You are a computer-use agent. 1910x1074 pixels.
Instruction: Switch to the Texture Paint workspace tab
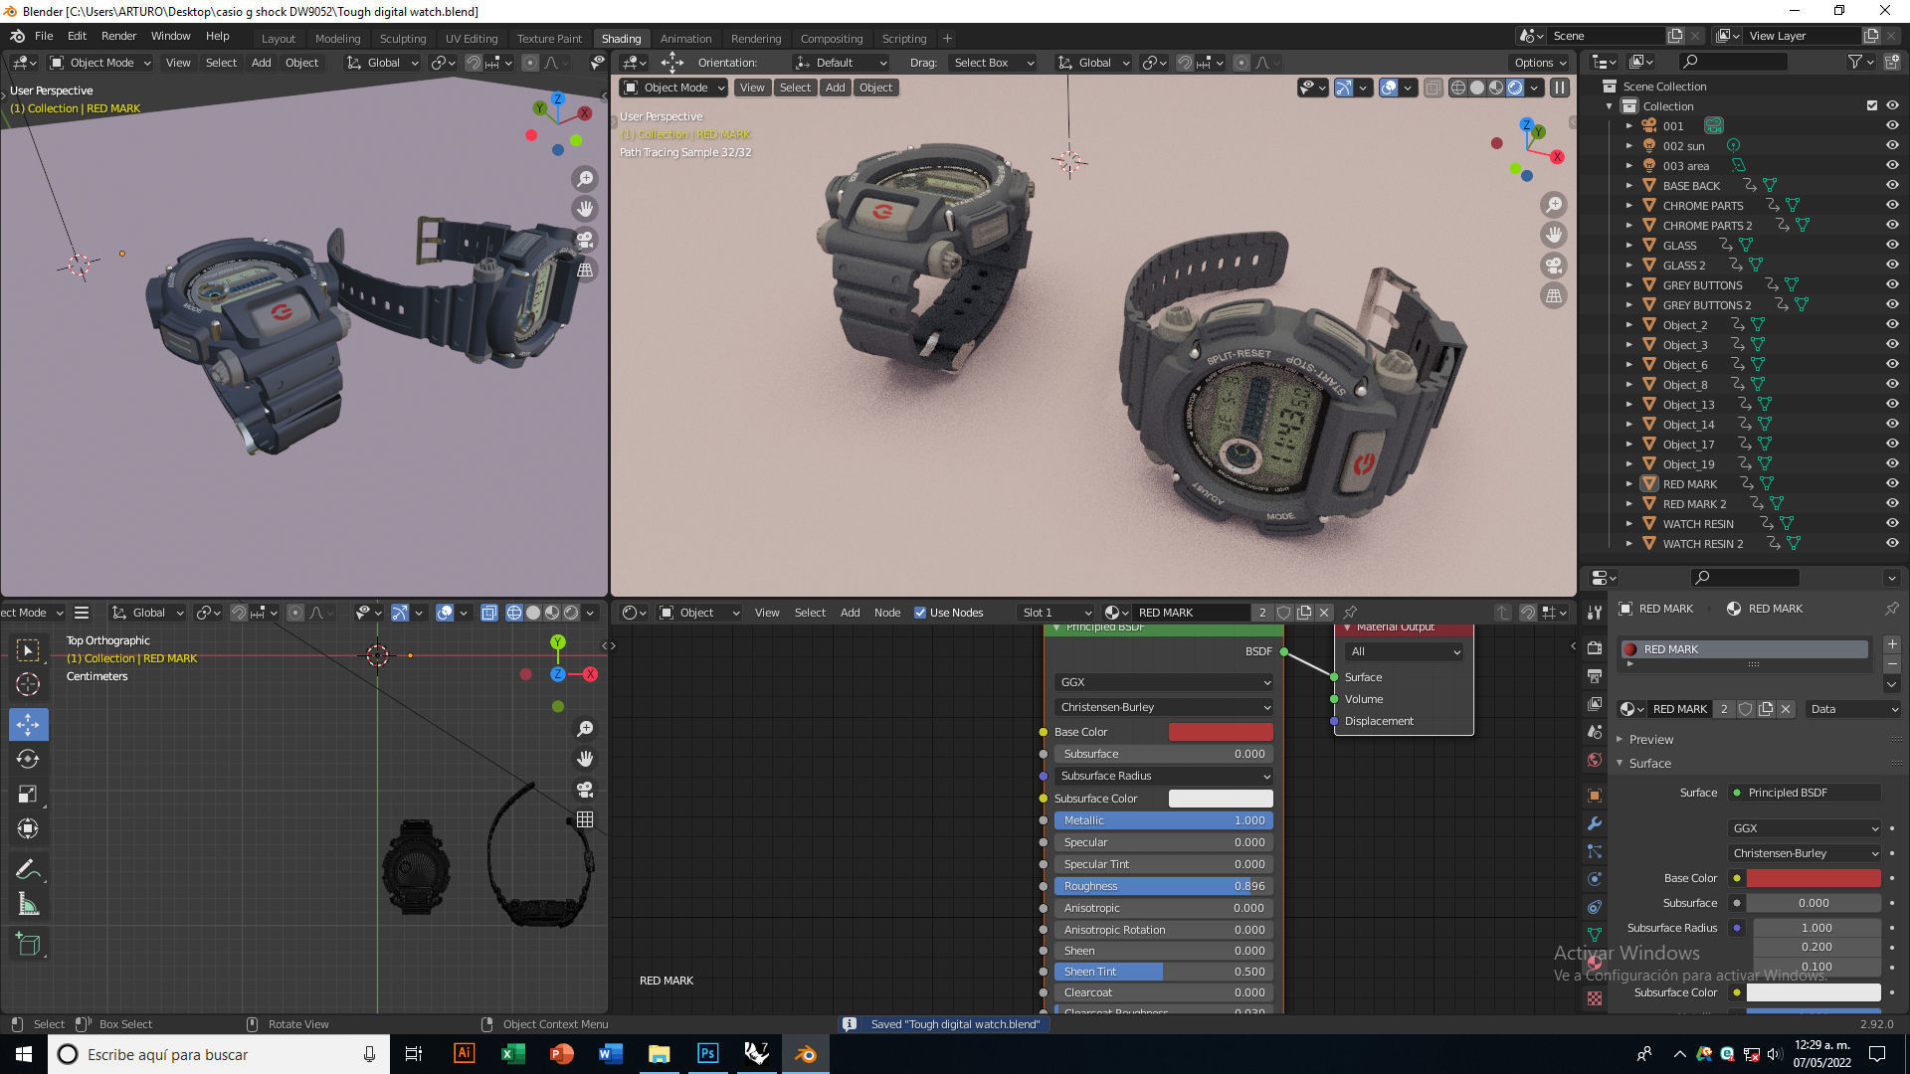549,39
